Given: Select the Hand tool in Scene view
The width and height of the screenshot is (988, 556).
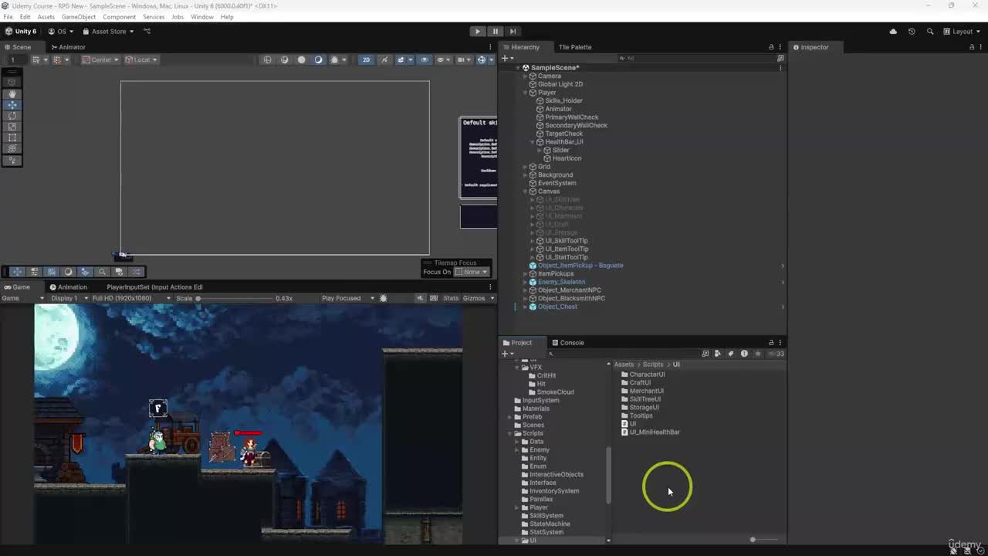Looking at the screenshot, I should (12, 93).
